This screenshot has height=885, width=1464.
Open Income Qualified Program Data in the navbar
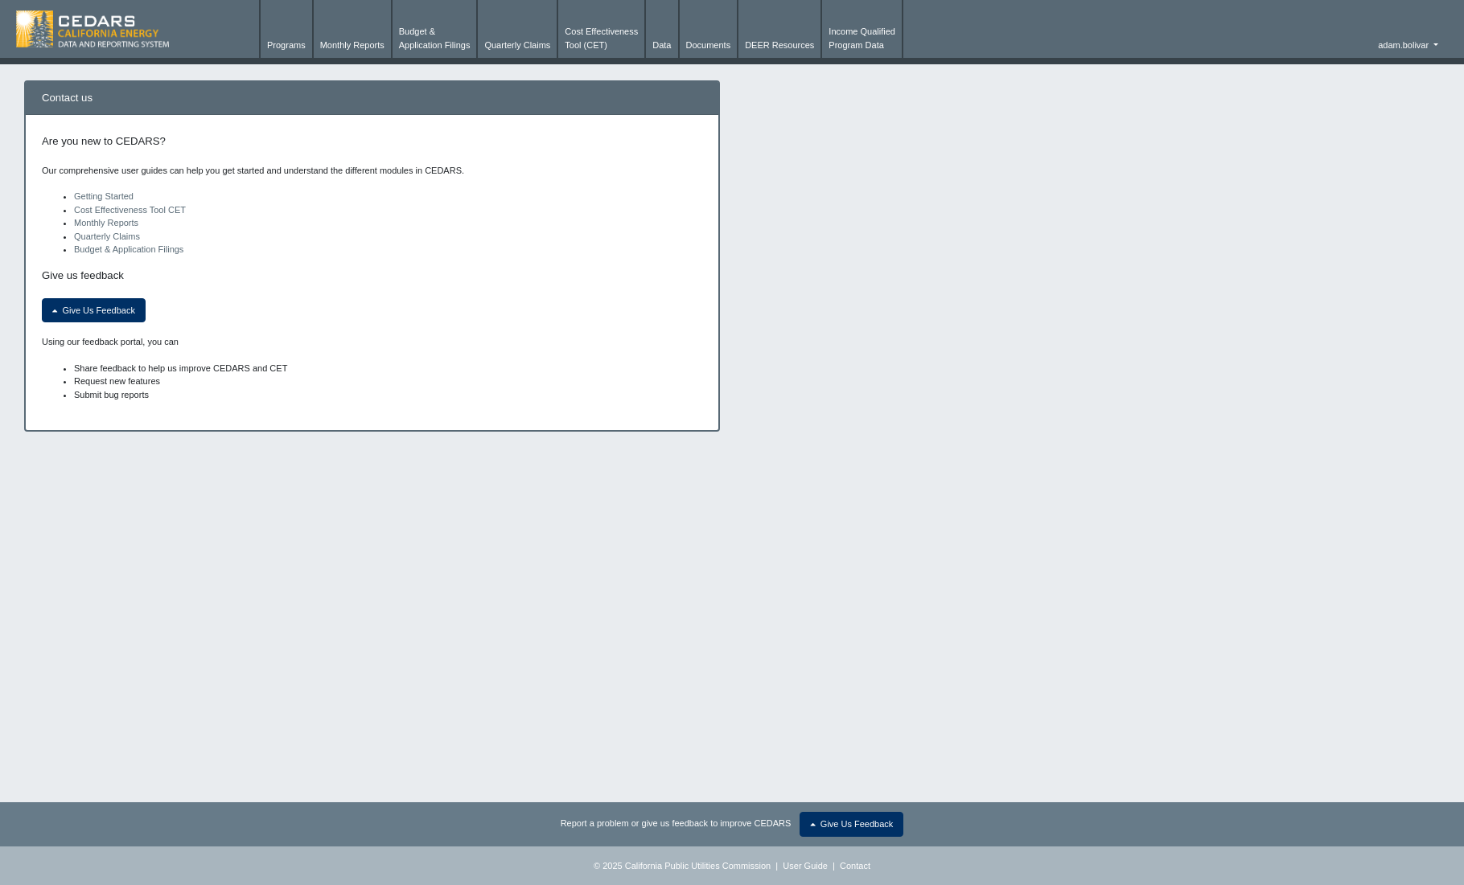862,39
